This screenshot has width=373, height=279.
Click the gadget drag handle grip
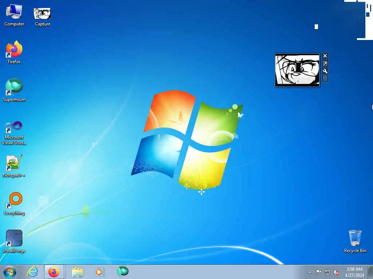[x=325, y=78]
